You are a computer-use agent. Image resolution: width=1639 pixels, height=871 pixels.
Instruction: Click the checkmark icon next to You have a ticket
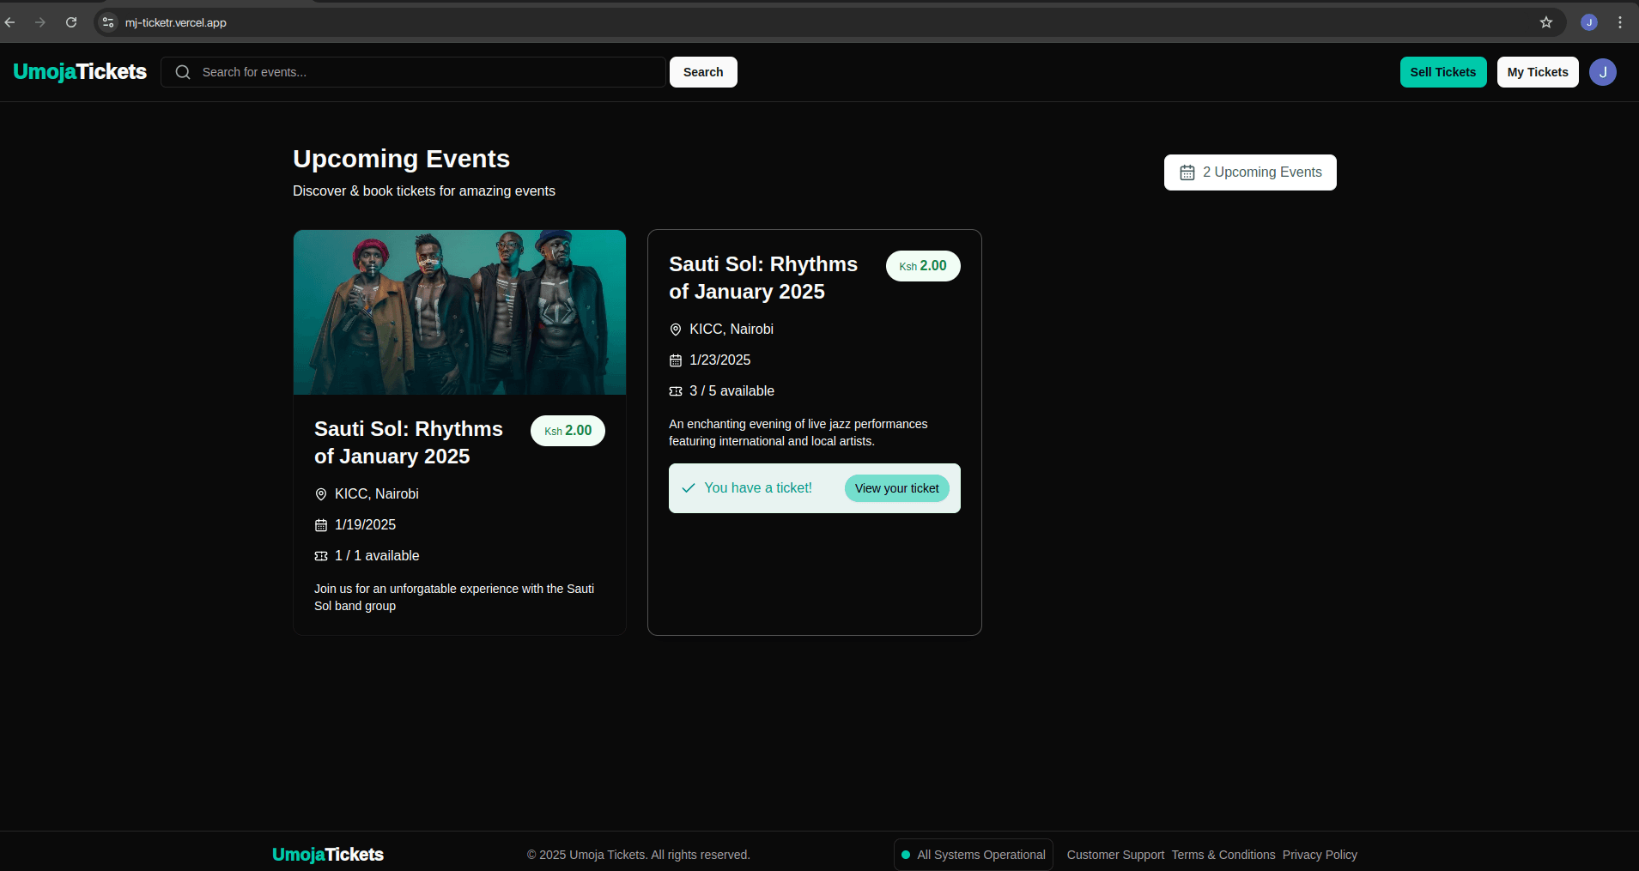click(689, 488)
